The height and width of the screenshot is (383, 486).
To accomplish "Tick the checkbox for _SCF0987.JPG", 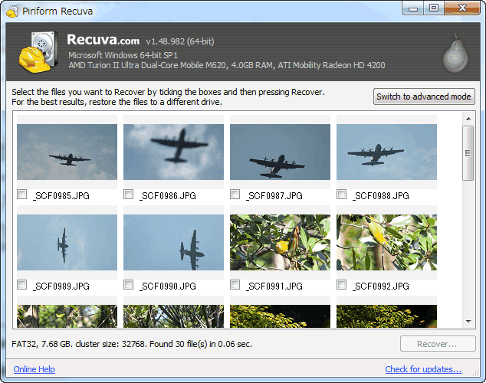I will (x=235, y=195).
